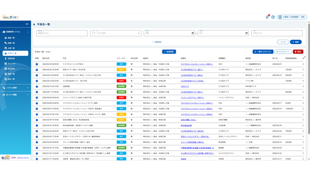310x174 pixels.
Task: Click the ステータス column header
Action: click(x=121, y=58)
